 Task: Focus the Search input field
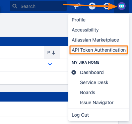point(38,6)
